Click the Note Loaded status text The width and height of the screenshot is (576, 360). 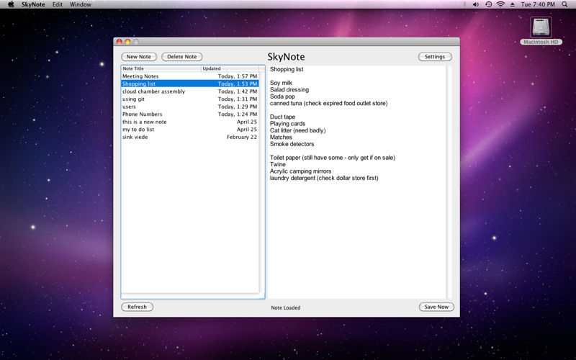click(x=286, y=307)
